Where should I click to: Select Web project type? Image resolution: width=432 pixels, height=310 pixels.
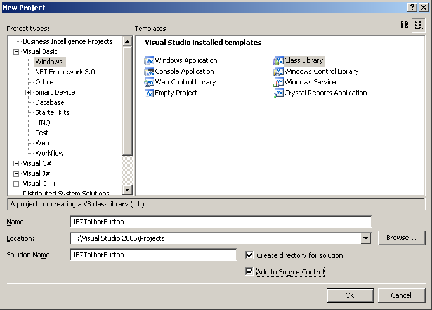pos(42,143)
